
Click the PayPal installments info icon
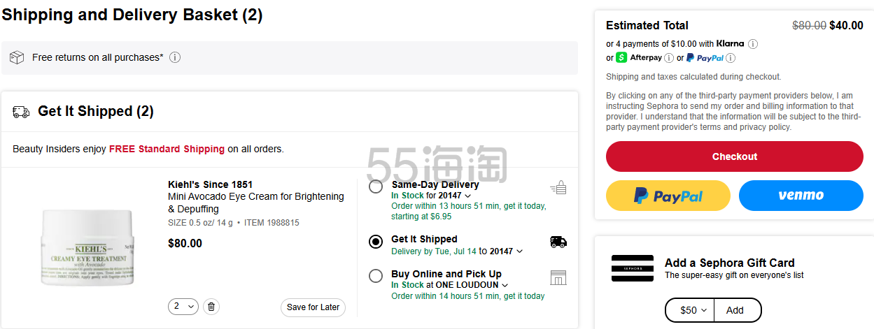pos(731,58)
